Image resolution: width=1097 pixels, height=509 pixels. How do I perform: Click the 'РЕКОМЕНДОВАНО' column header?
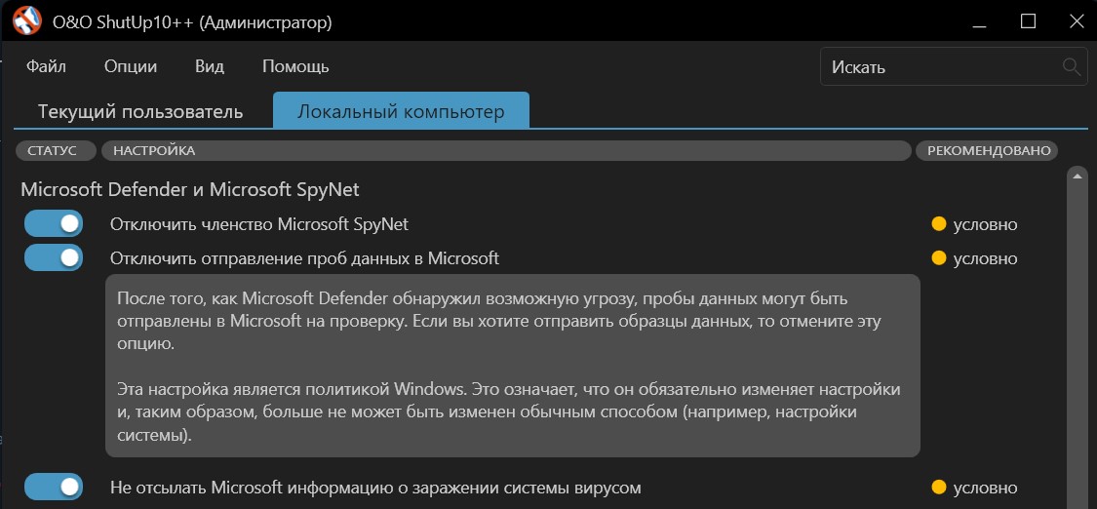click(989, 151)
